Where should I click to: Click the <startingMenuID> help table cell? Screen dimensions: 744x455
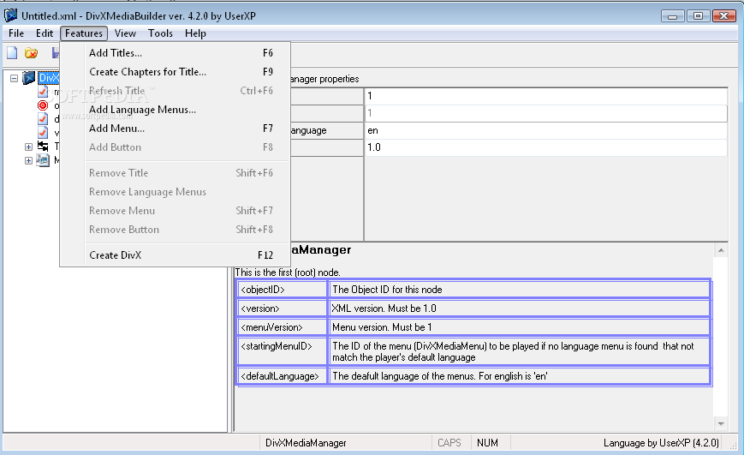point(282,351)
